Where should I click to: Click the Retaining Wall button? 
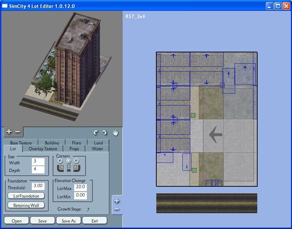pyautogui.click(x=26, y=205)
